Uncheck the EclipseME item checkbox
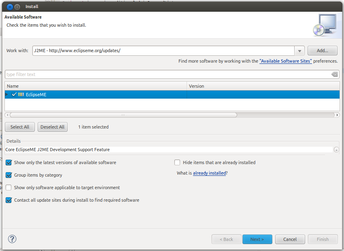The width and height of the screenshot is (344, 251). (14, 95)
